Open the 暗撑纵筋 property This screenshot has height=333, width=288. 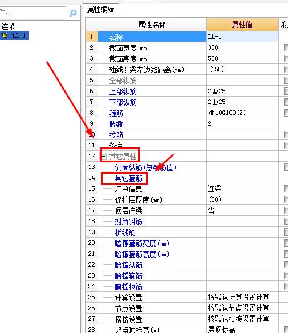pyautogui.click(x=128, y=265)
